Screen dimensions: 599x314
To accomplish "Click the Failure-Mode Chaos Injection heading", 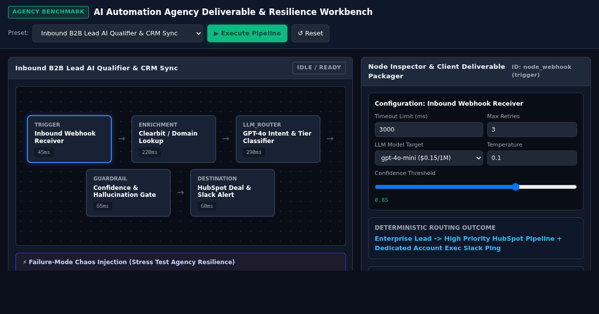I will [129, 262].
